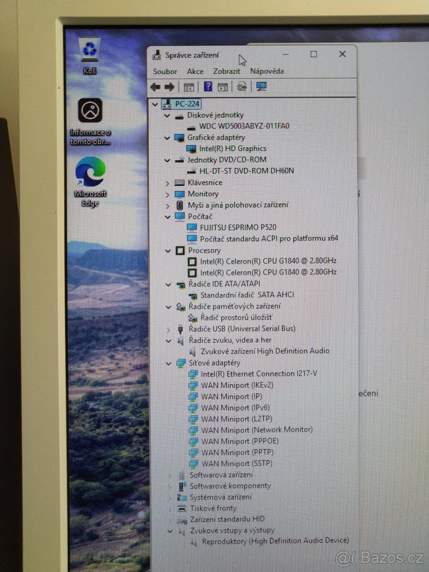Screen dimensions: 429x572
Task: Select the HL-DT-ST DVD-ROM DH60N drive
Action: coord(246,171)
